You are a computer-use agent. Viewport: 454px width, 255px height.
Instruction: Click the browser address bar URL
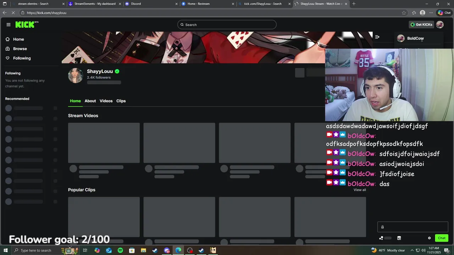point(46,13)
